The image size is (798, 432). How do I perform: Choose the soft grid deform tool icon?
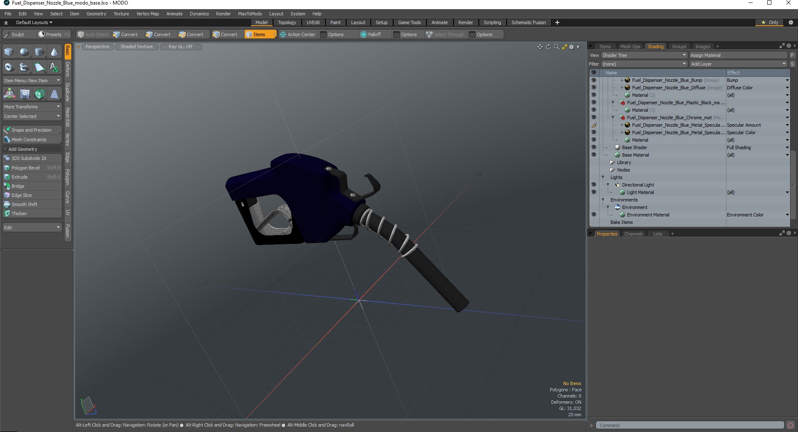click(x=24, y=94)
